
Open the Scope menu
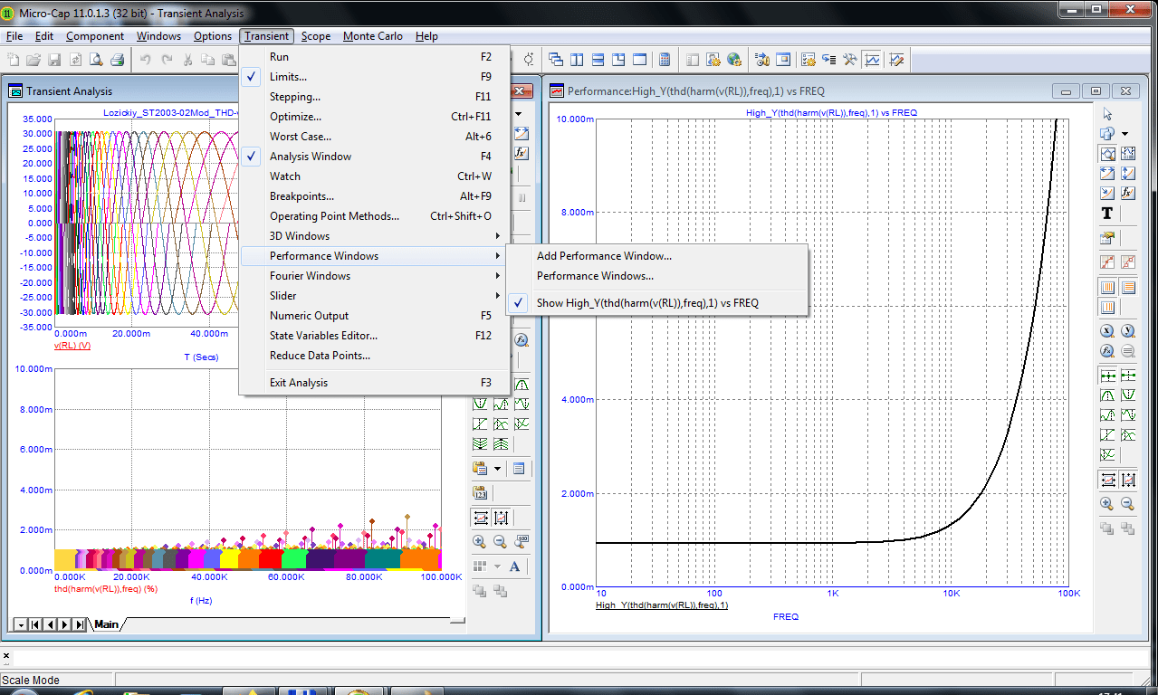[x=316, y=36]
